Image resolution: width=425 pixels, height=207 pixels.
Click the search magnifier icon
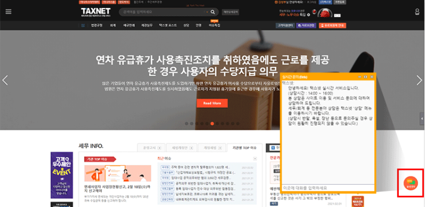click(213, 12)
